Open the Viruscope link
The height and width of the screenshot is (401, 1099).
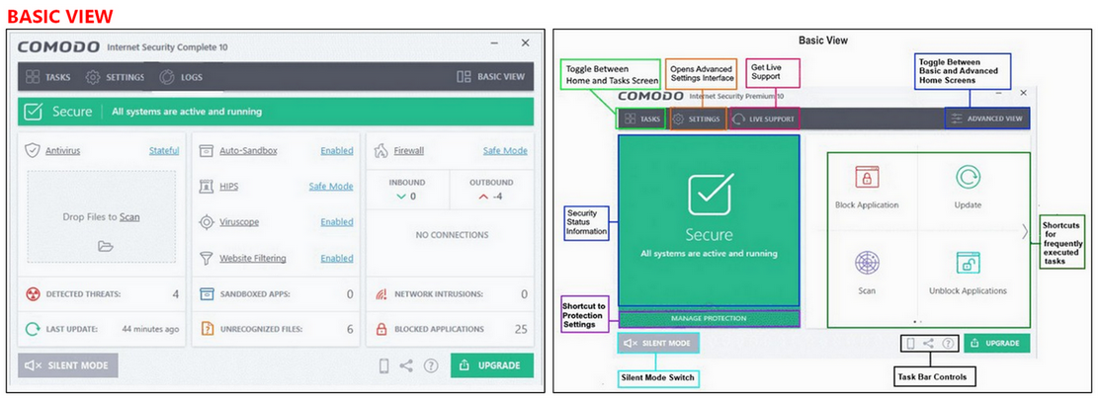pos(239,222)
